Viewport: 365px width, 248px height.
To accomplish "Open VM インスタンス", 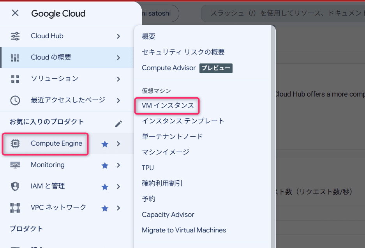I will 168,106.
